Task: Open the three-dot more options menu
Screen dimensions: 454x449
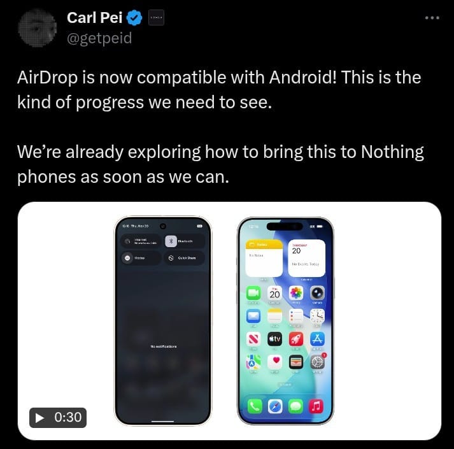Action: coord(432,18)
